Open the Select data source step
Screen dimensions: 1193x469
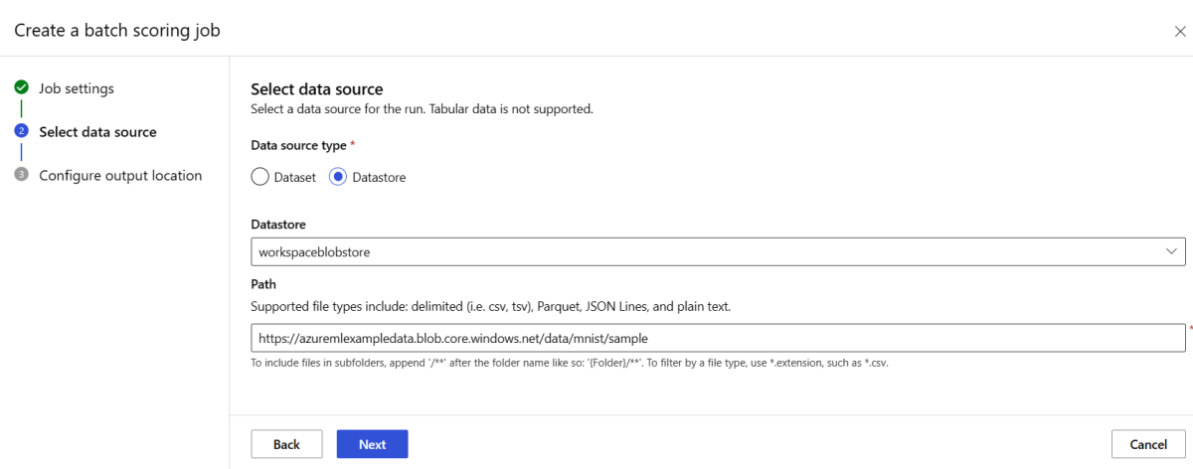point(97,131)
